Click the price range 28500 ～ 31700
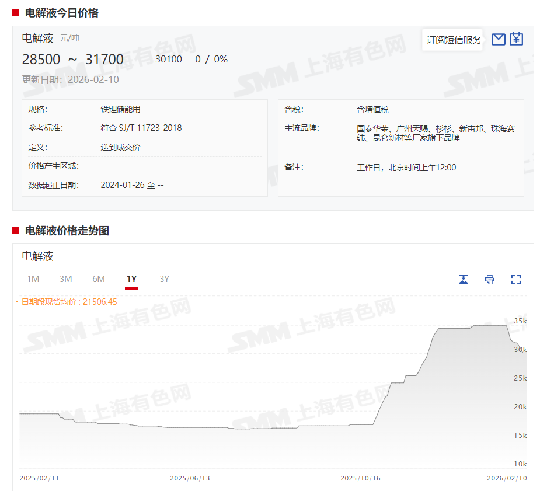 point(73,60)
